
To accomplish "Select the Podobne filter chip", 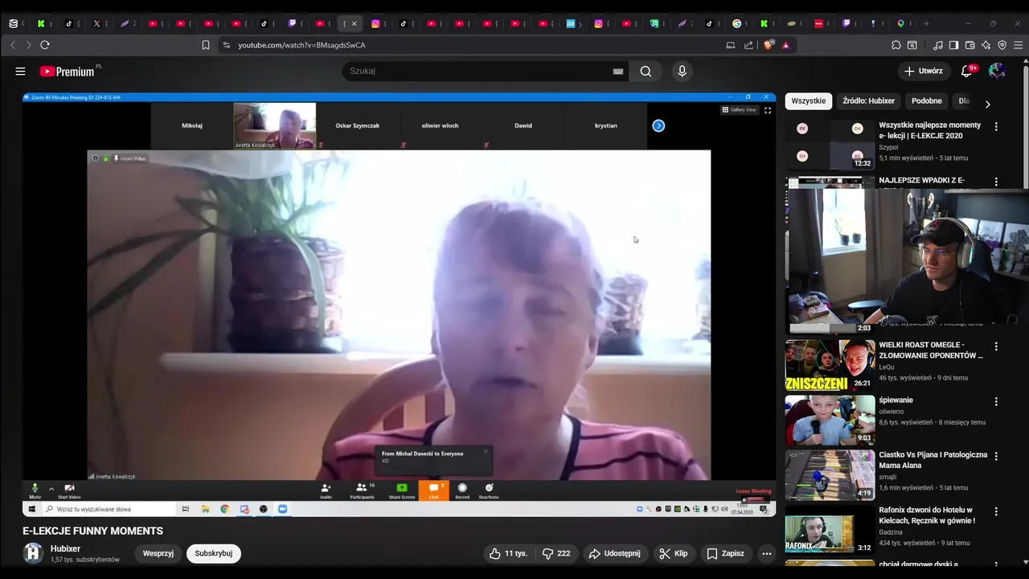I will (x=926, y=101).
